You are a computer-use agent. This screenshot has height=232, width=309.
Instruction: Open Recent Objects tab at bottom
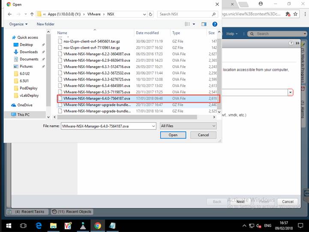[72, 212]
